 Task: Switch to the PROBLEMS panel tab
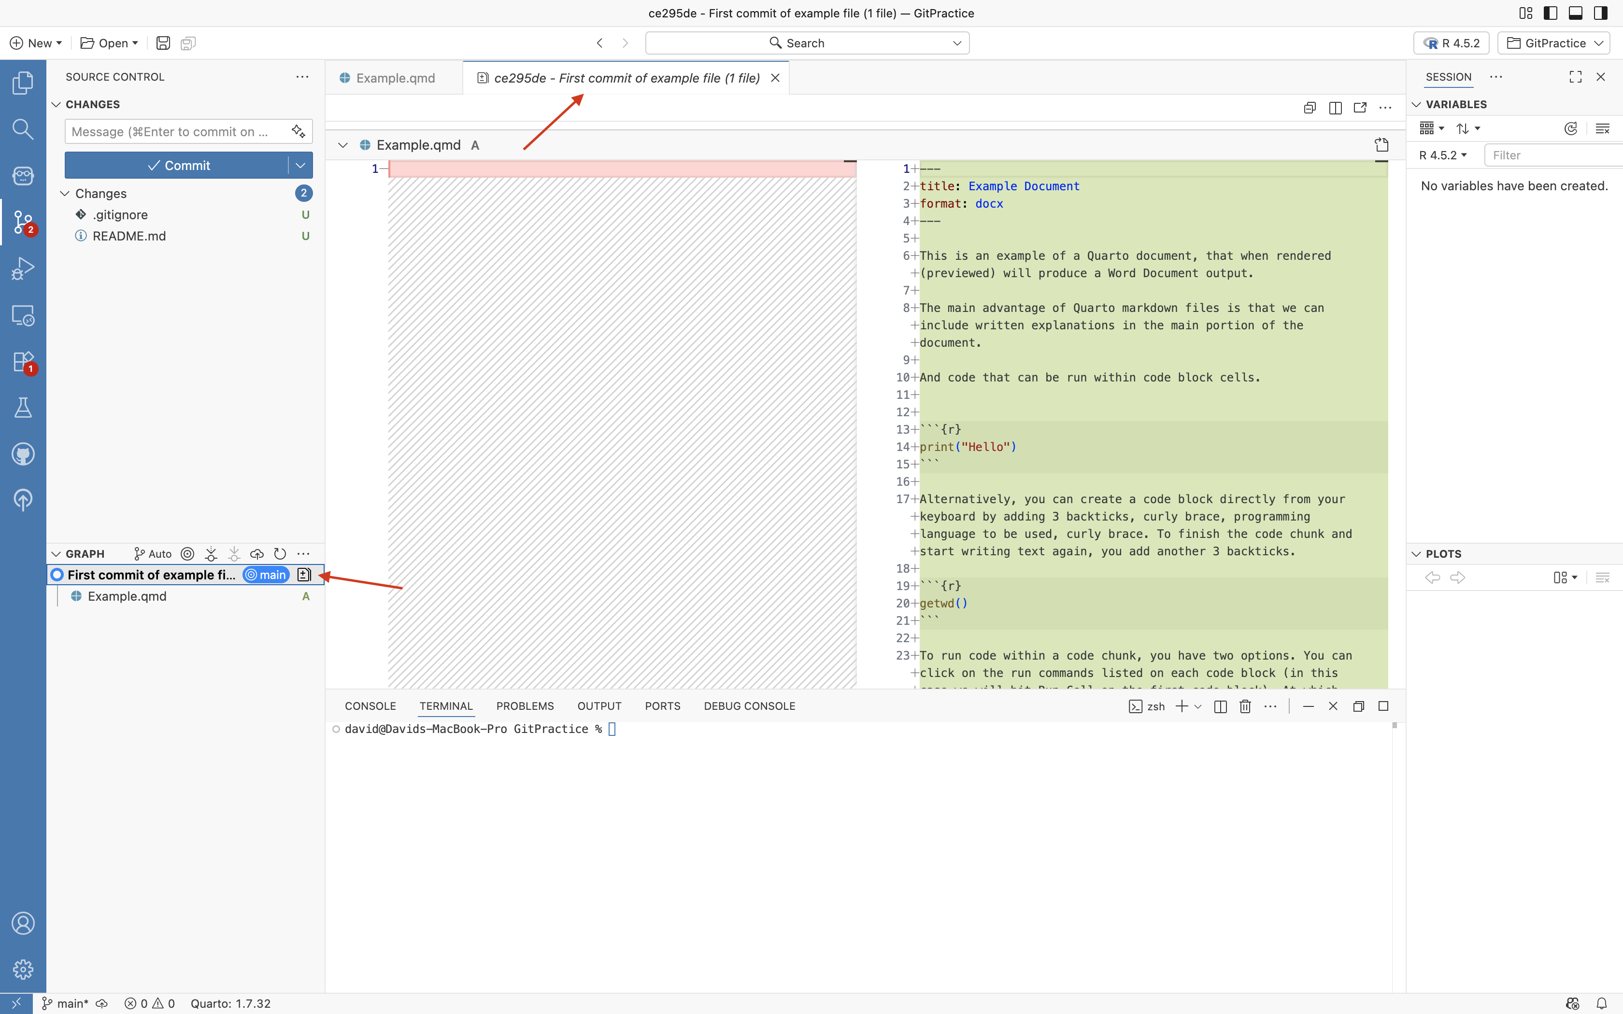point(525,706)
